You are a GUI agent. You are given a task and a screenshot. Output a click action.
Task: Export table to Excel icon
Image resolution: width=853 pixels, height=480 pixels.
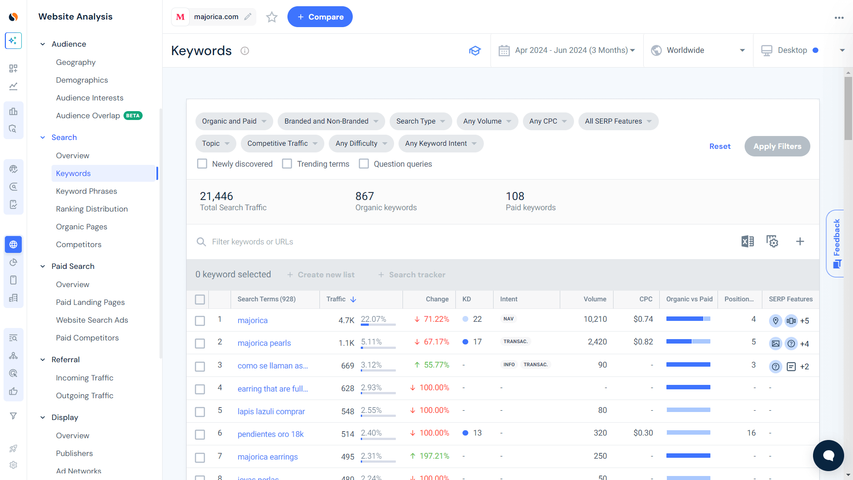[x=748, y=241]
